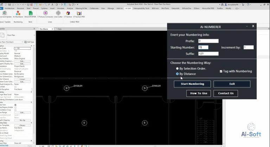Image resolution: width=270 pixels, height=147 pixels.
Task: Toggle the Sun Path checkbox
Action: click(15, 87)
